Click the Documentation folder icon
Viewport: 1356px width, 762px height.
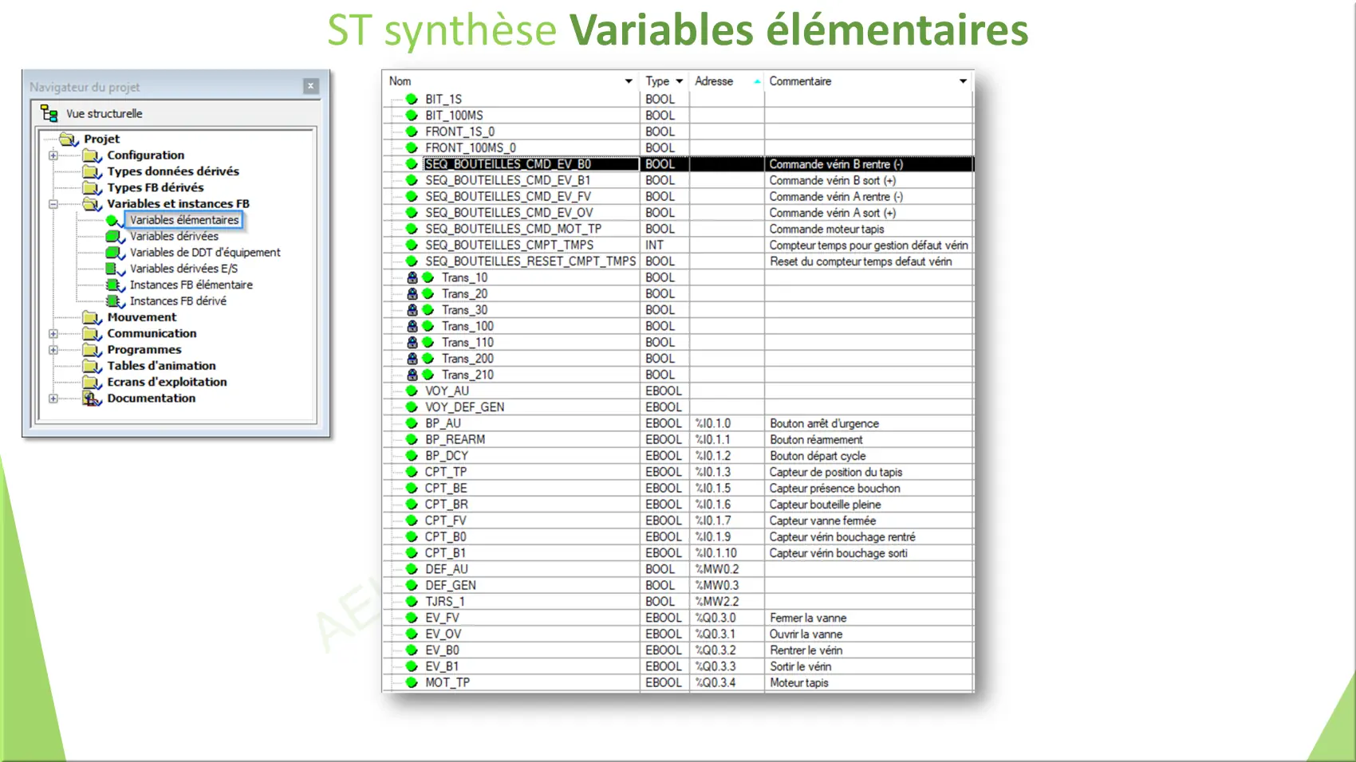click(x=92, y=399)
